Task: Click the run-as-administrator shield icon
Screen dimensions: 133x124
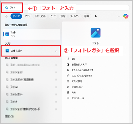Action: (68, 65)
